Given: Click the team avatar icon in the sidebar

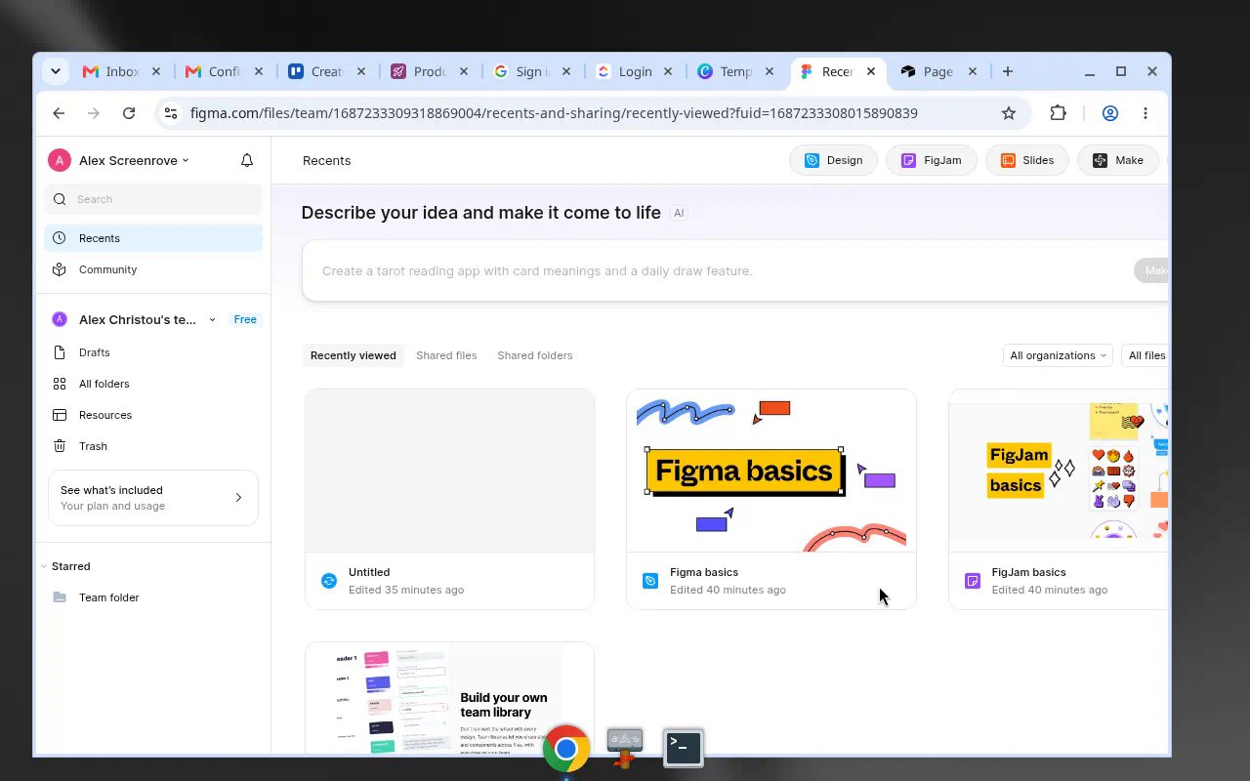Looking at the screenshot, I should 60,319.
